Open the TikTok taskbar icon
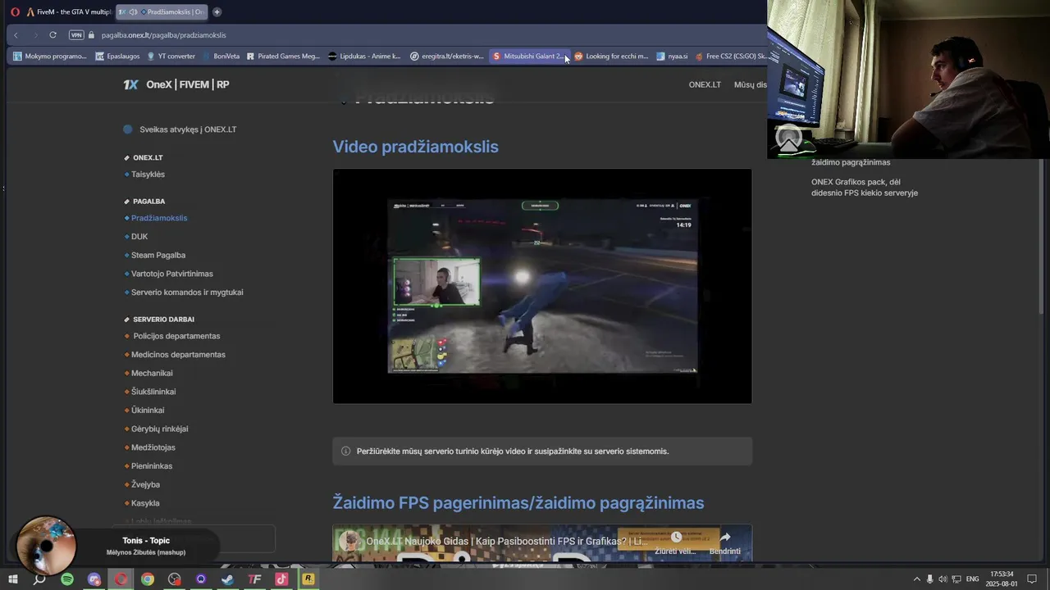Image resolution: width=1050 pixels, height=590 pixels. (x=281, y=579)
